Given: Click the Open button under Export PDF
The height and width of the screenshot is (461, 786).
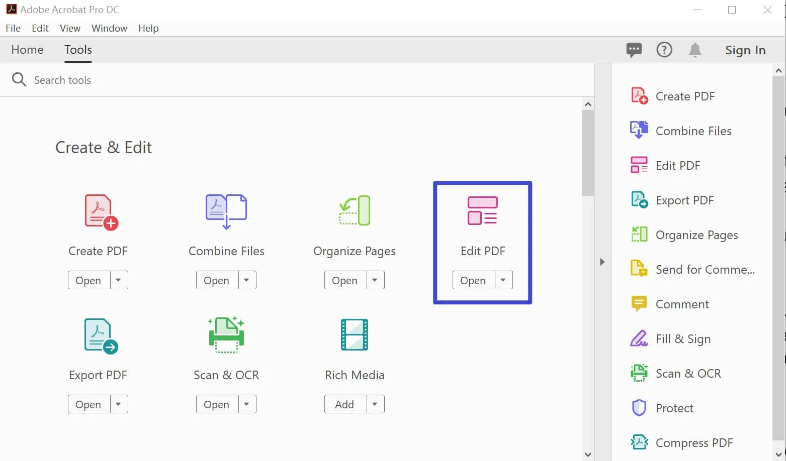Looking at the screenshot, I should (x=89, y=404).
